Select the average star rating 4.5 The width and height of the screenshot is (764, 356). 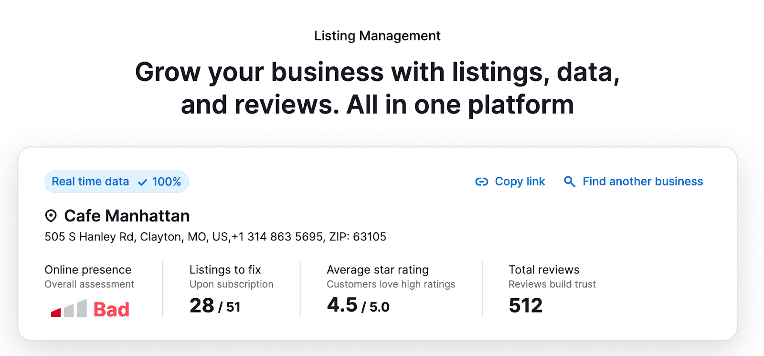341,304
